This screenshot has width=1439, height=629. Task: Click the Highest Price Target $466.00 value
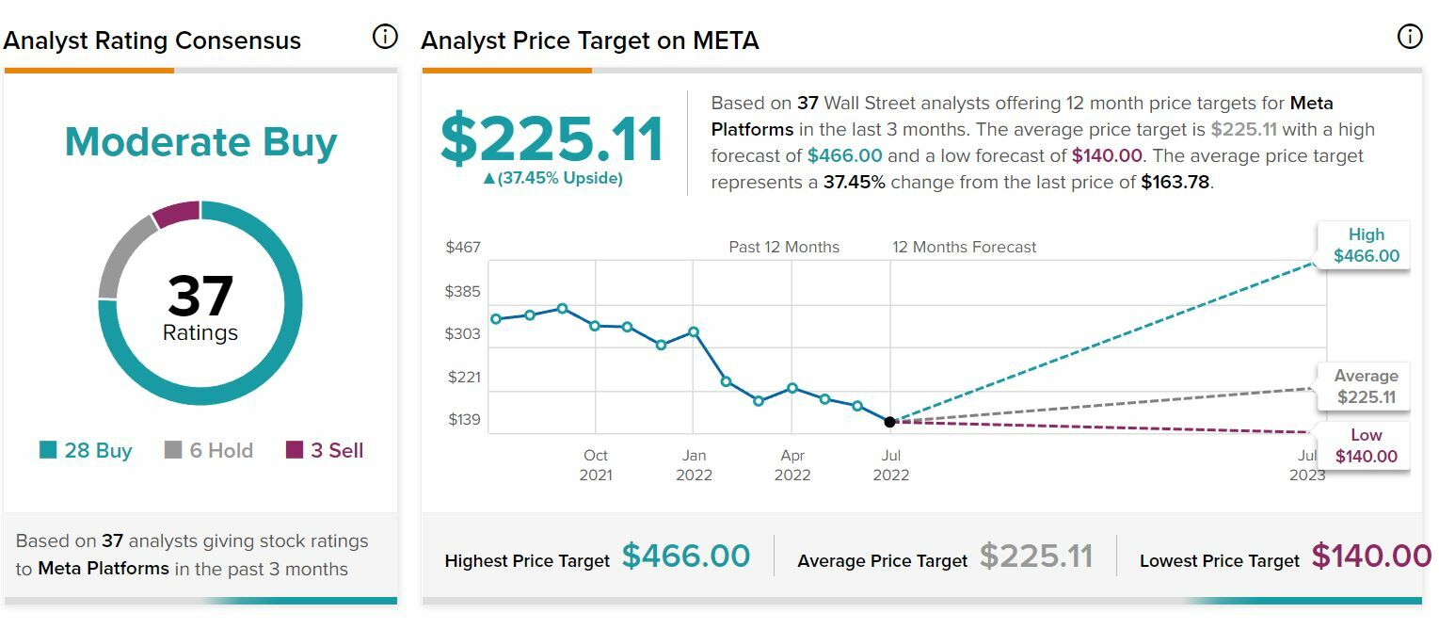pyautogui.click(x=686, y=556)
